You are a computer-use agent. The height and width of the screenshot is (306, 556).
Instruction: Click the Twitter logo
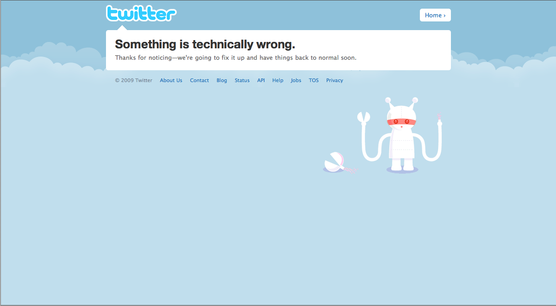pos(141,14)
